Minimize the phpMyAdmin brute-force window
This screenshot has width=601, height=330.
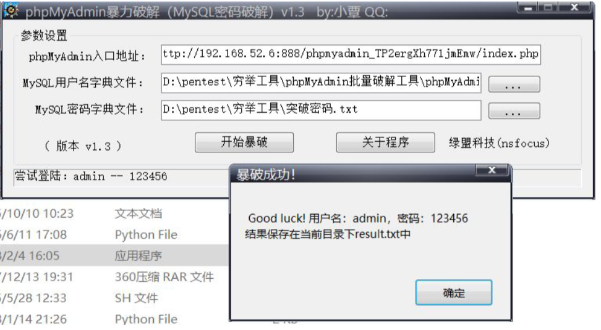[x=528, y=7]
